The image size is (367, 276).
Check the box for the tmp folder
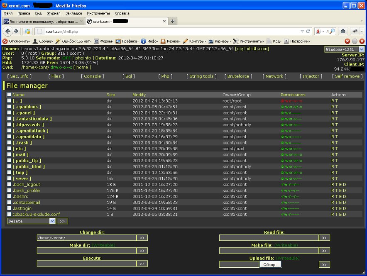(9, 172)
